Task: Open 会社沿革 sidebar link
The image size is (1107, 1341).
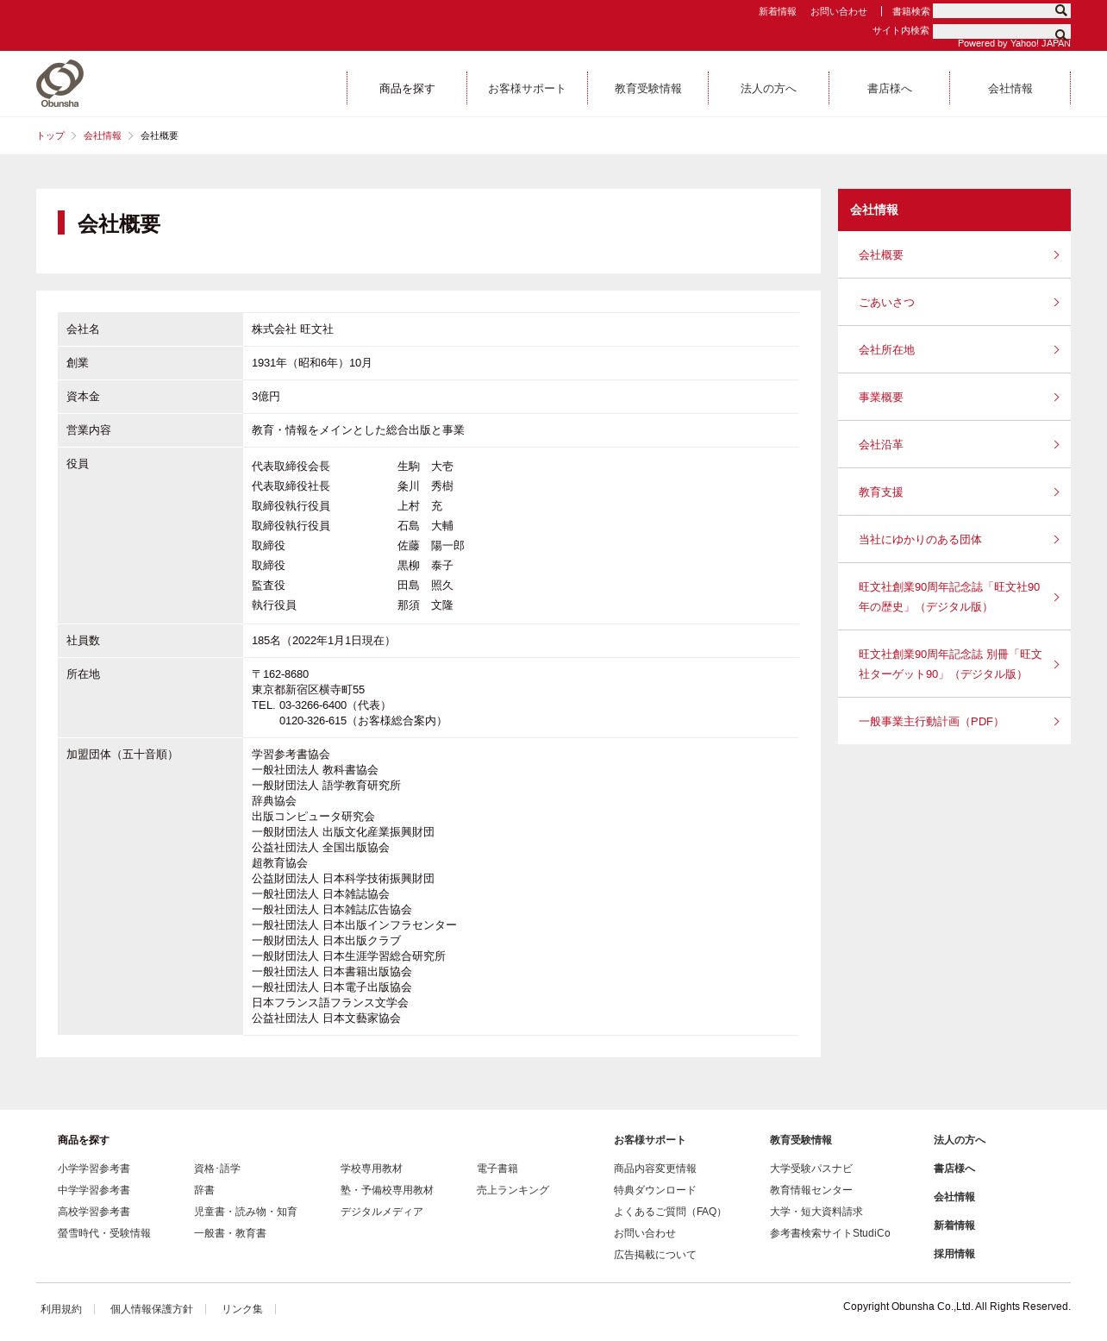Action: point(954,444)
